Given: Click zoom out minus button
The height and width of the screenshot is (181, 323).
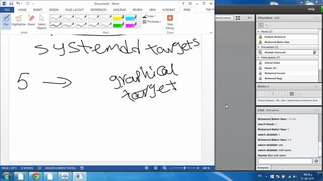Looking at the screenshot, I should coord(171,168).
